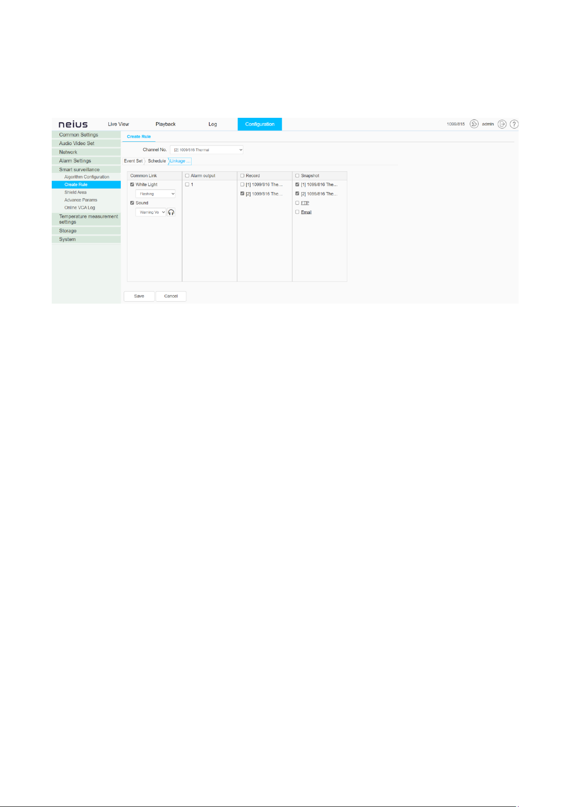Expand the System section
The height and width of the screenshot is (807, 571).
pos(86,239)
